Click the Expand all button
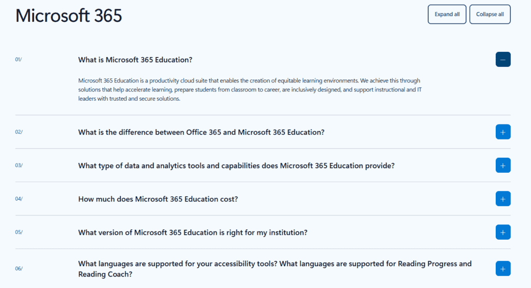 click(447, 15)
